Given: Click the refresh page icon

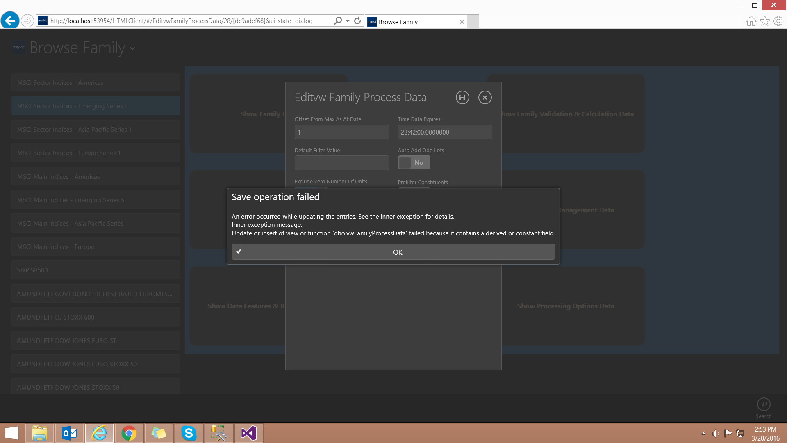Looking at the screenshot, I should [x=357, y=21].
